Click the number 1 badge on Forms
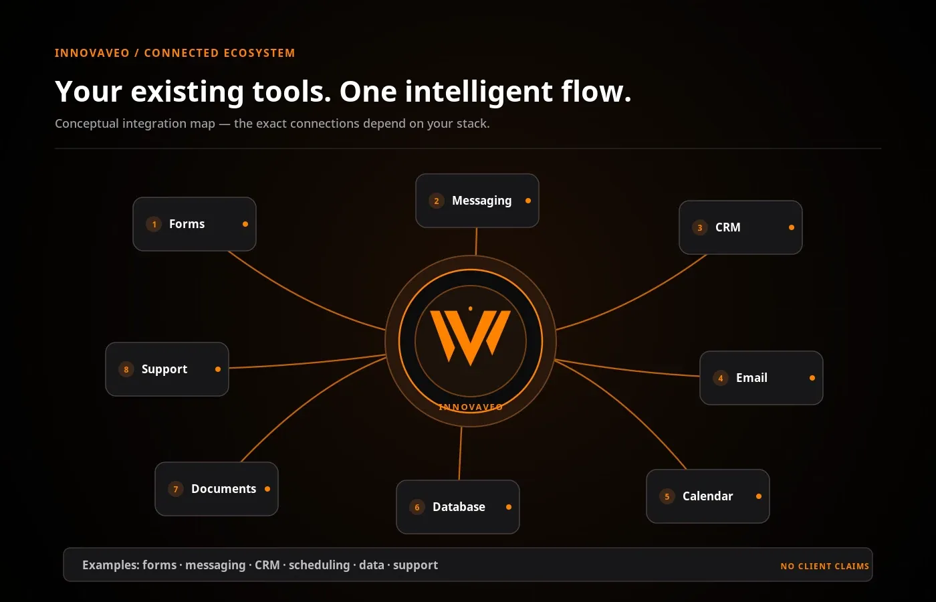 pyautogui.click(x=154, y=224)
